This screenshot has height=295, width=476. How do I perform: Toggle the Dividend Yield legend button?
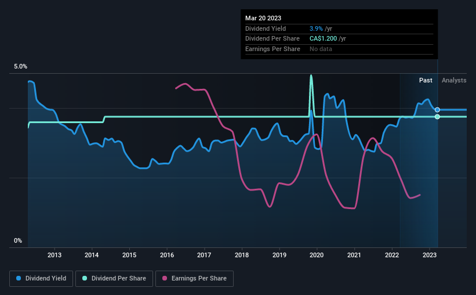pyautogui.click(x=41, y=279)
